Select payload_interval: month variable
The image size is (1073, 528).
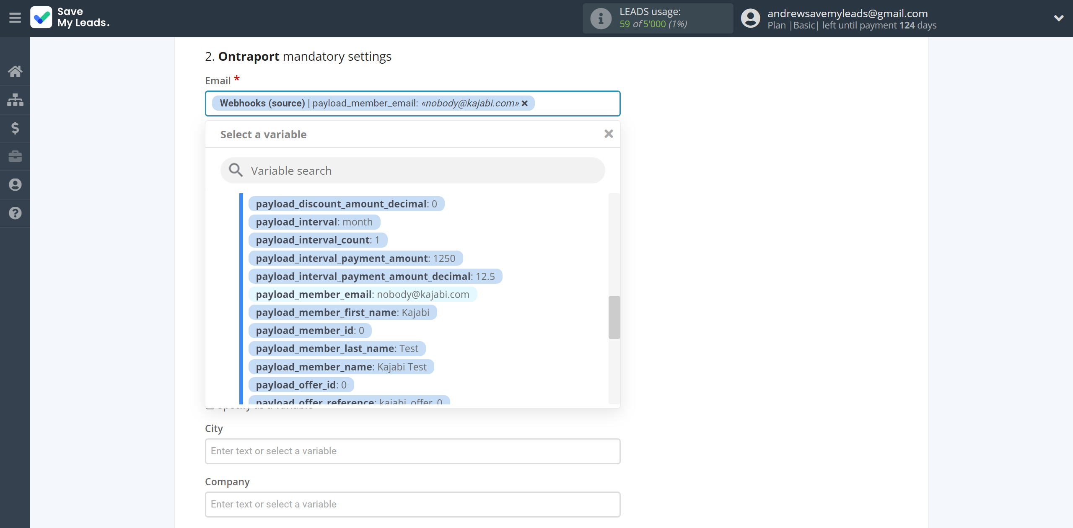click(314, 222)
